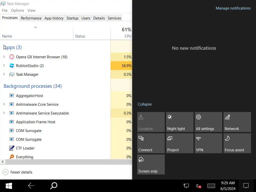
Task: Click the Task Manager title bar icon
Action: tap(3, 3)
